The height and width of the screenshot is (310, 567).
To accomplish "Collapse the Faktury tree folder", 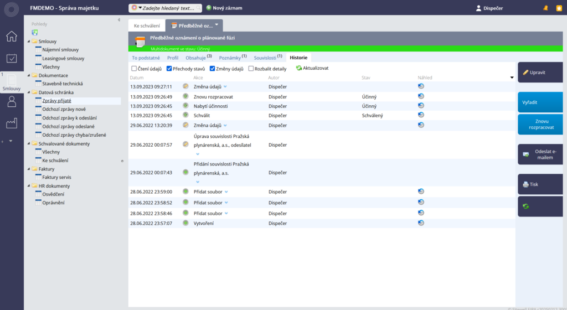I will [x=29, y=169].
